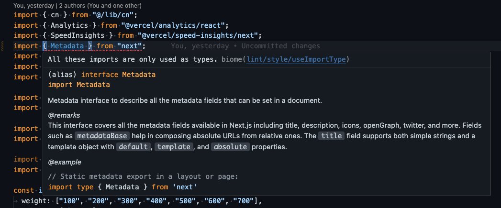Click the absolute inline code in tooltip

click(x=230, y=147)
